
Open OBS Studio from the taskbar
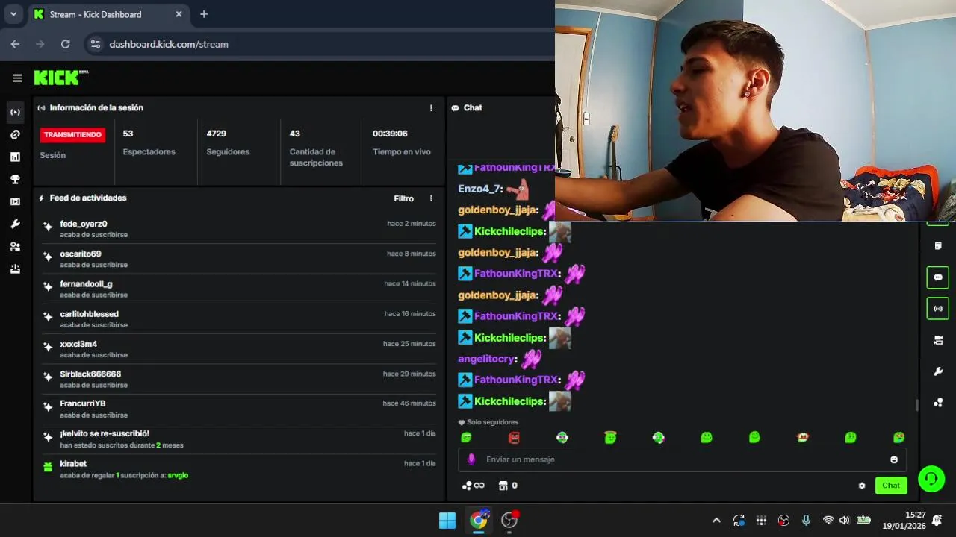pyautogui.click(x=509, y=521)
